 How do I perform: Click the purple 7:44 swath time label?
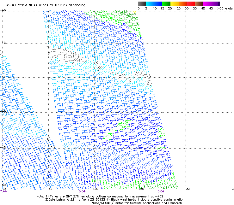tap(3, 191)
